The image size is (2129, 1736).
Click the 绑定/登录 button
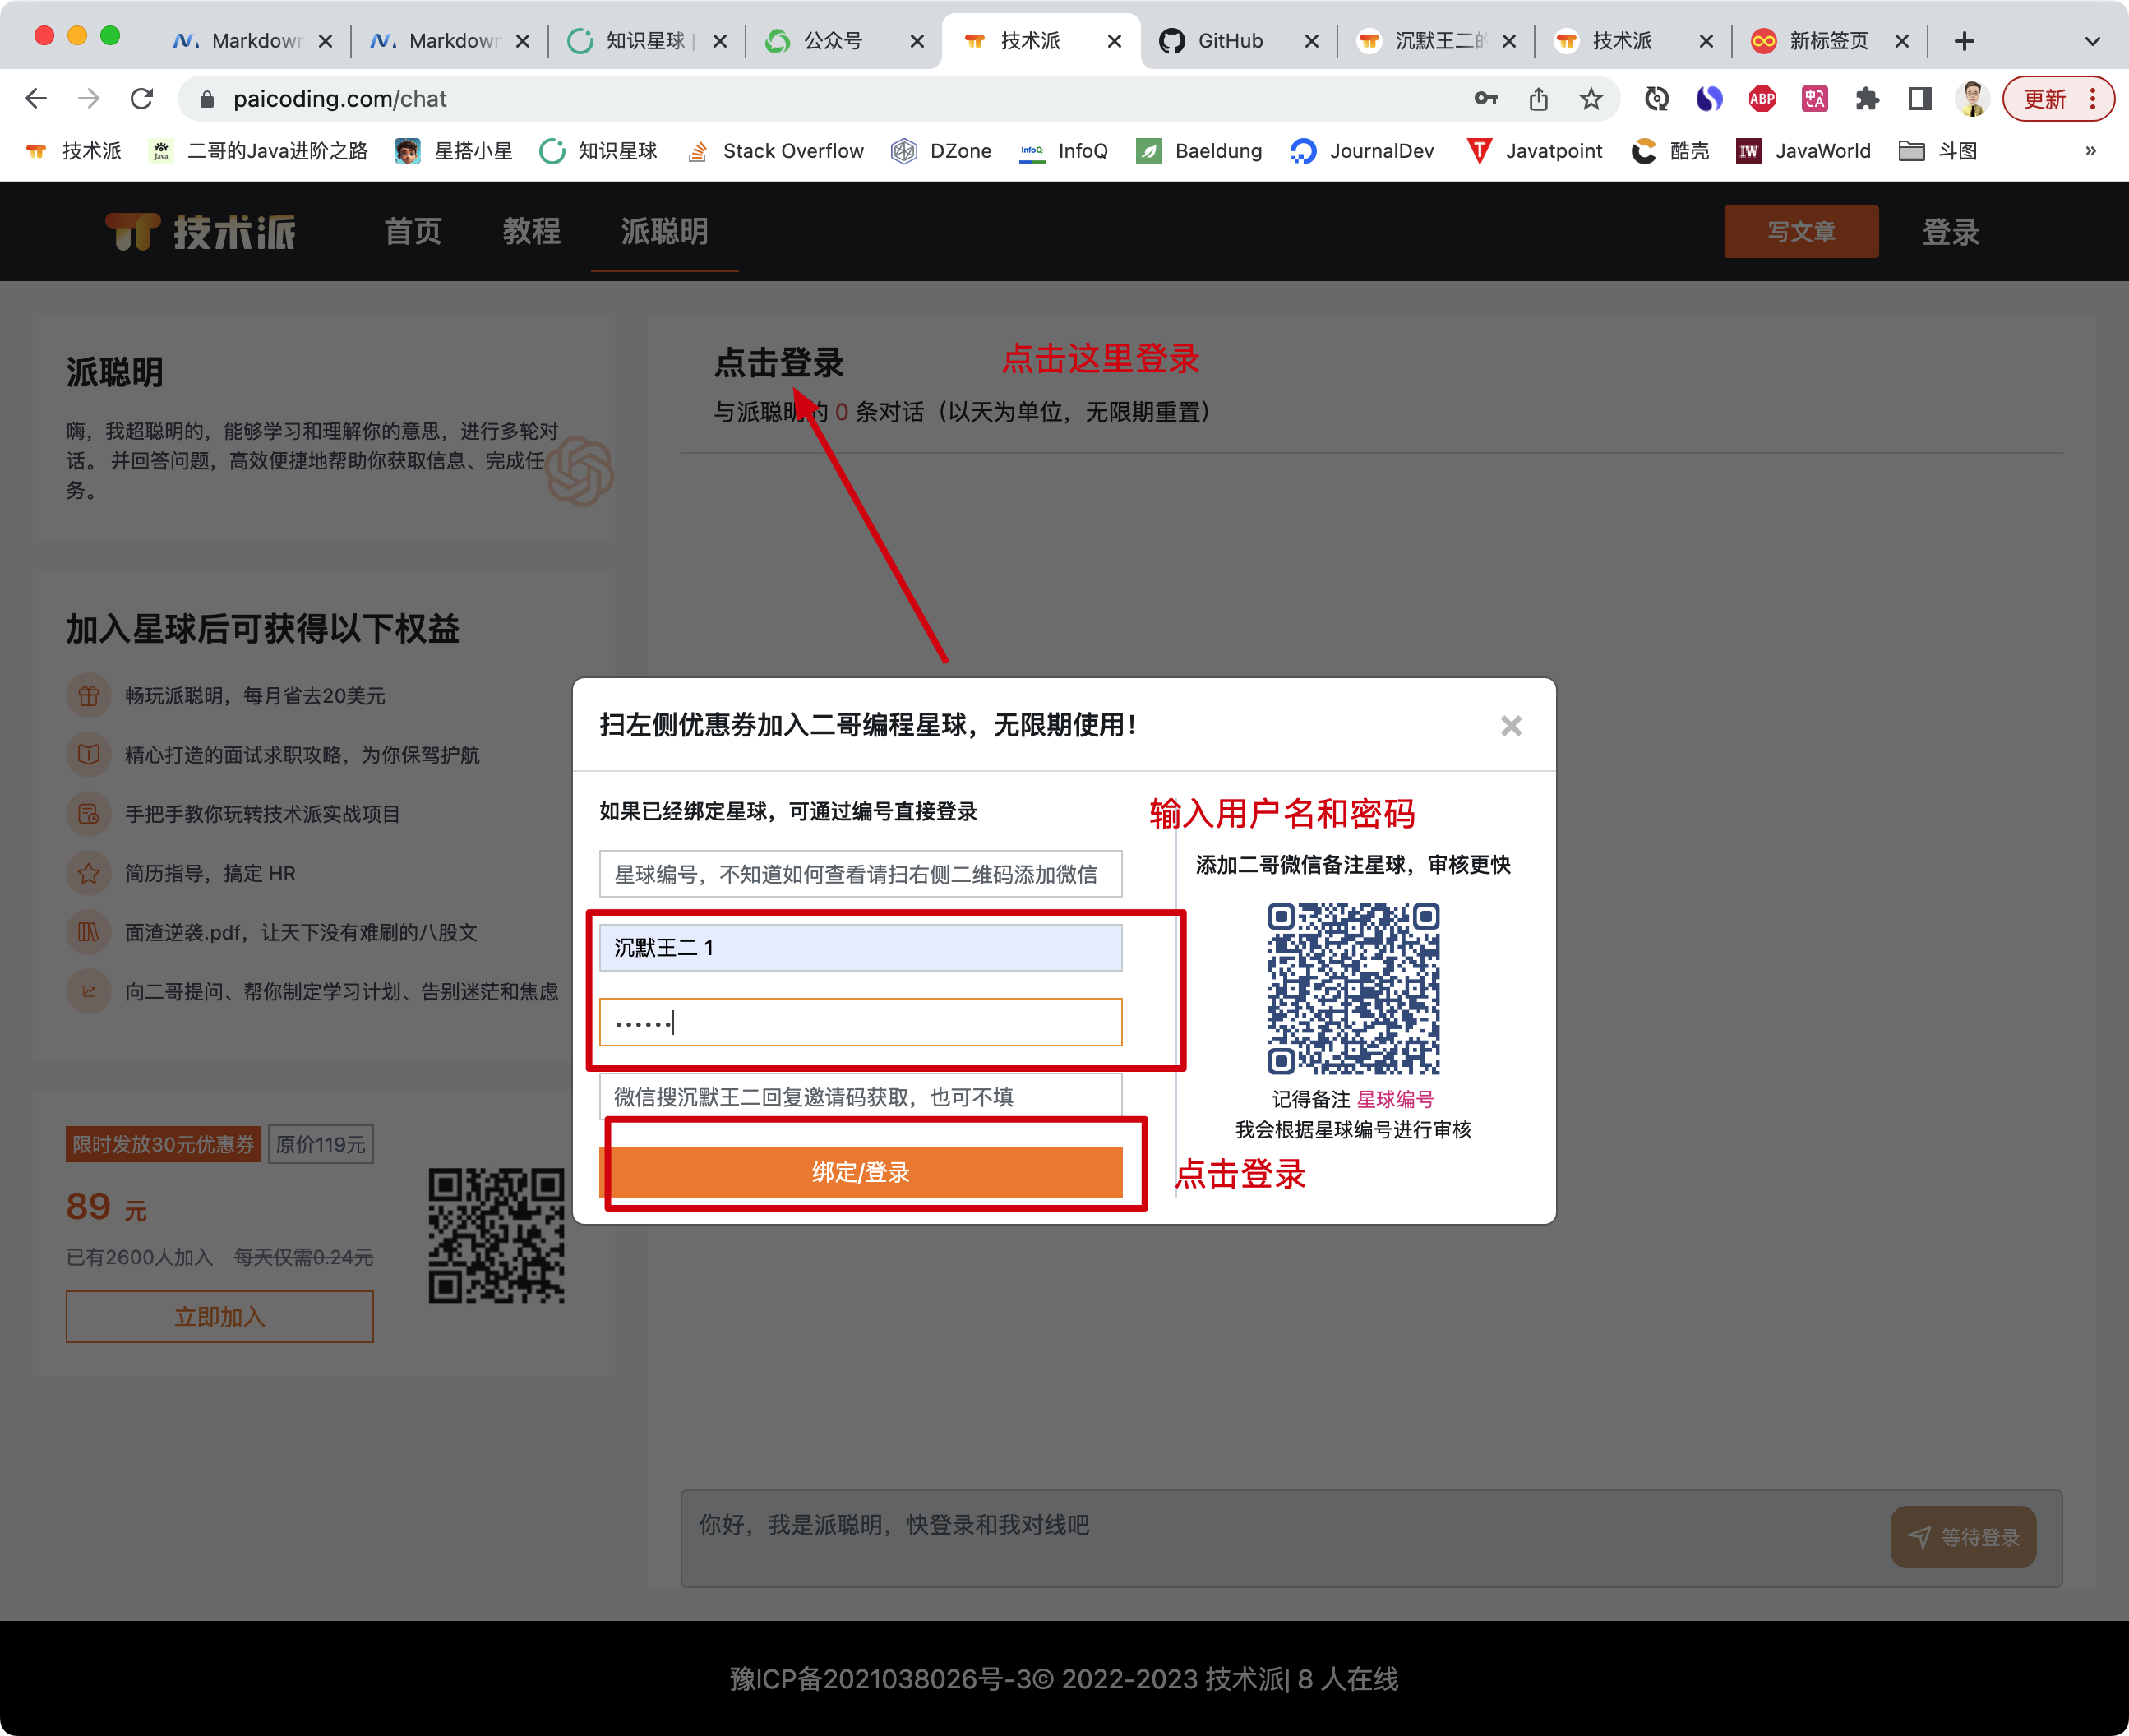click(x=860, y=1171)
